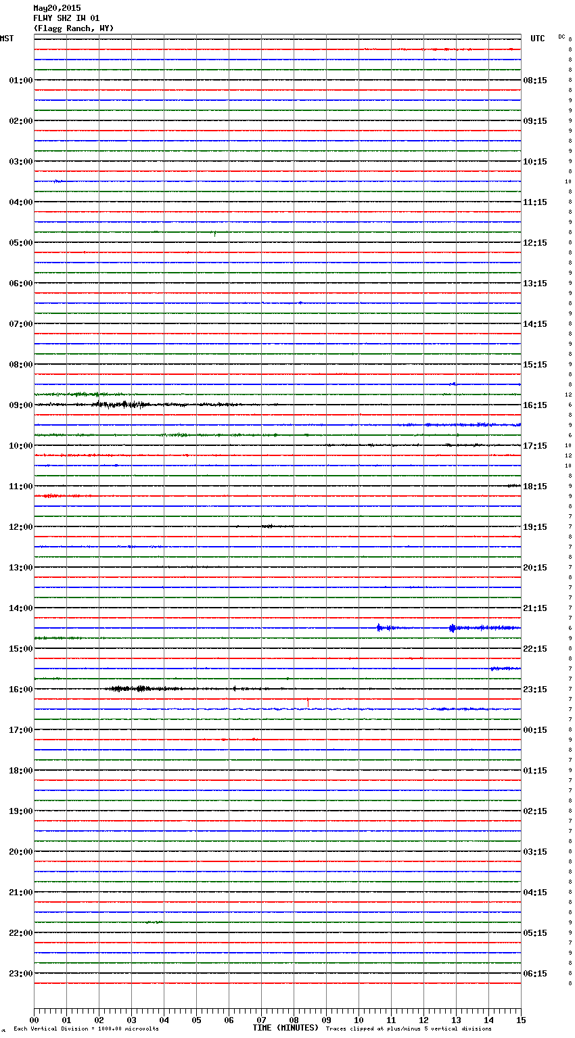Select the 09:00 MST time label
Screen dimensions: 575x1038
point(20,405)
